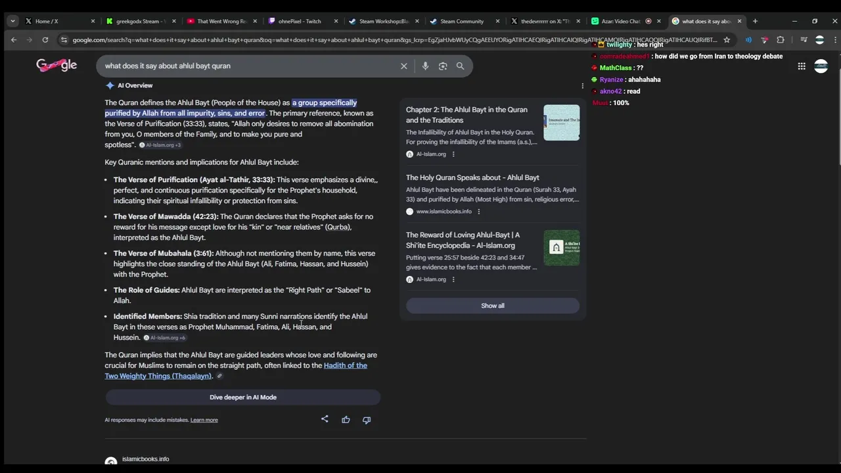This screenshot has height=473, width=841.
Task: Give the AI Overview a thumbs down
Action: tap(367, 419)
